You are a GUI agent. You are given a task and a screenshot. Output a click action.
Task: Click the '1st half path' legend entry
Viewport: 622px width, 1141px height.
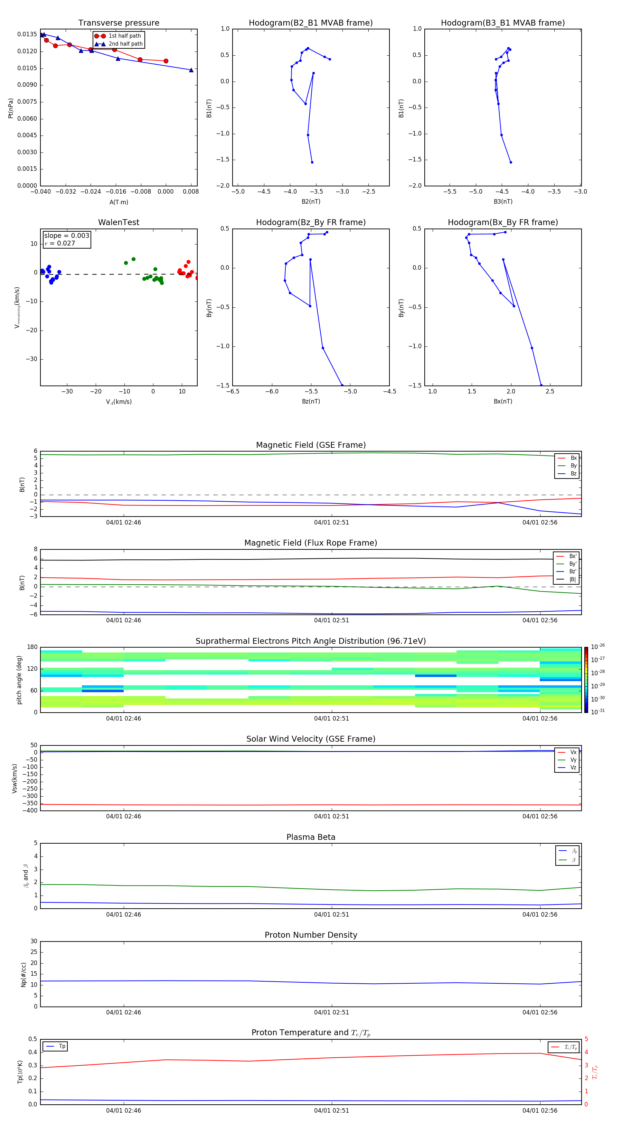click(x=118, y=36)
